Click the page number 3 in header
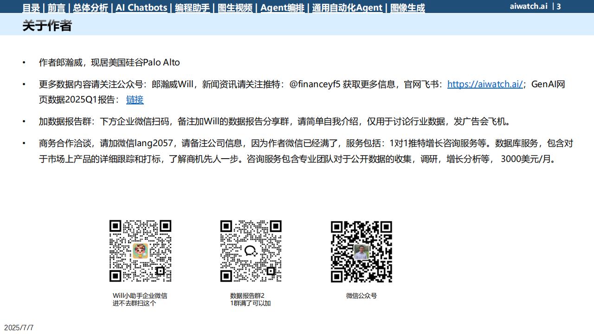 (x=559, y=6)
